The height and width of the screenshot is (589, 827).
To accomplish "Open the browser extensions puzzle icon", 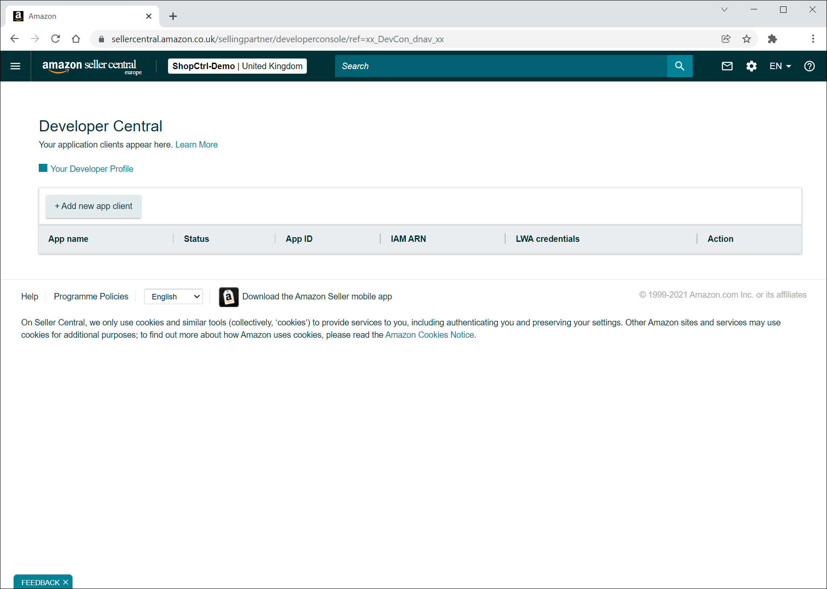I will pyautogui.click(x=772, y=39).
